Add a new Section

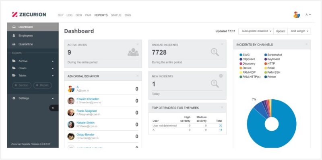[22, 85]
